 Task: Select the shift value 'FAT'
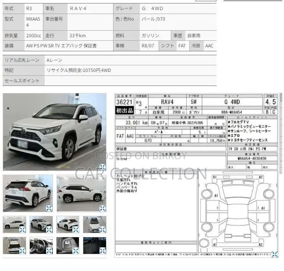pos(182,46)
